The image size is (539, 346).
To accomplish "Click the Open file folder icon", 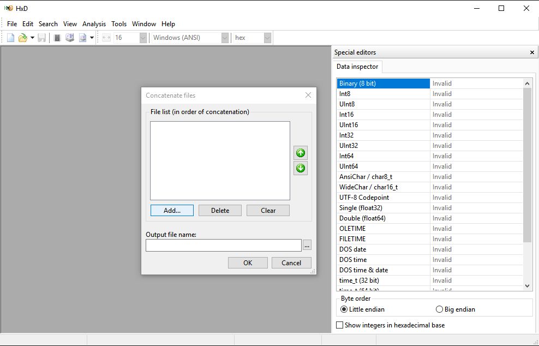I will coord(22,38).
